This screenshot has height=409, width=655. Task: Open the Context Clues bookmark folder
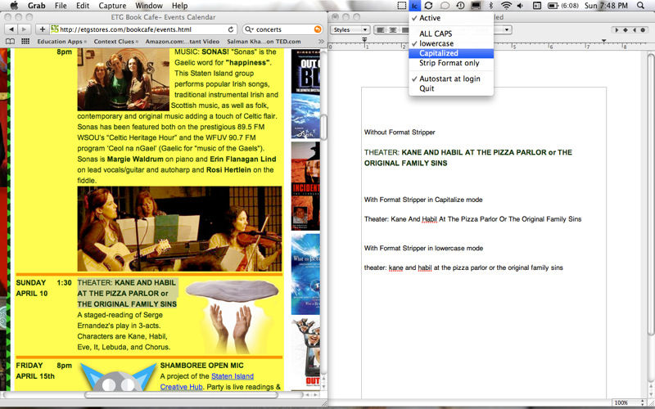point(116,42)
